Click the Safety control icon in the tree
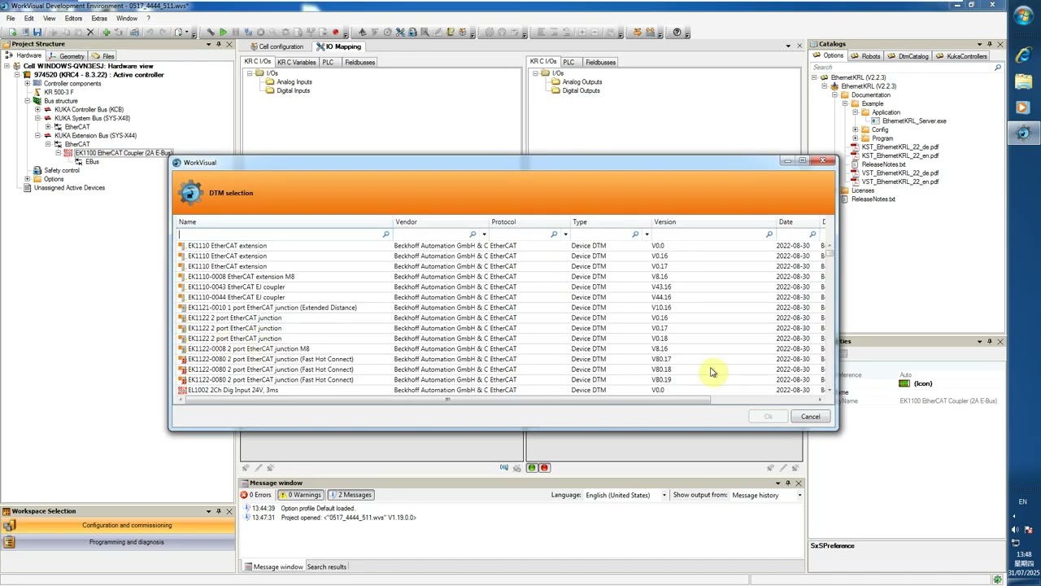 (38, 170)
